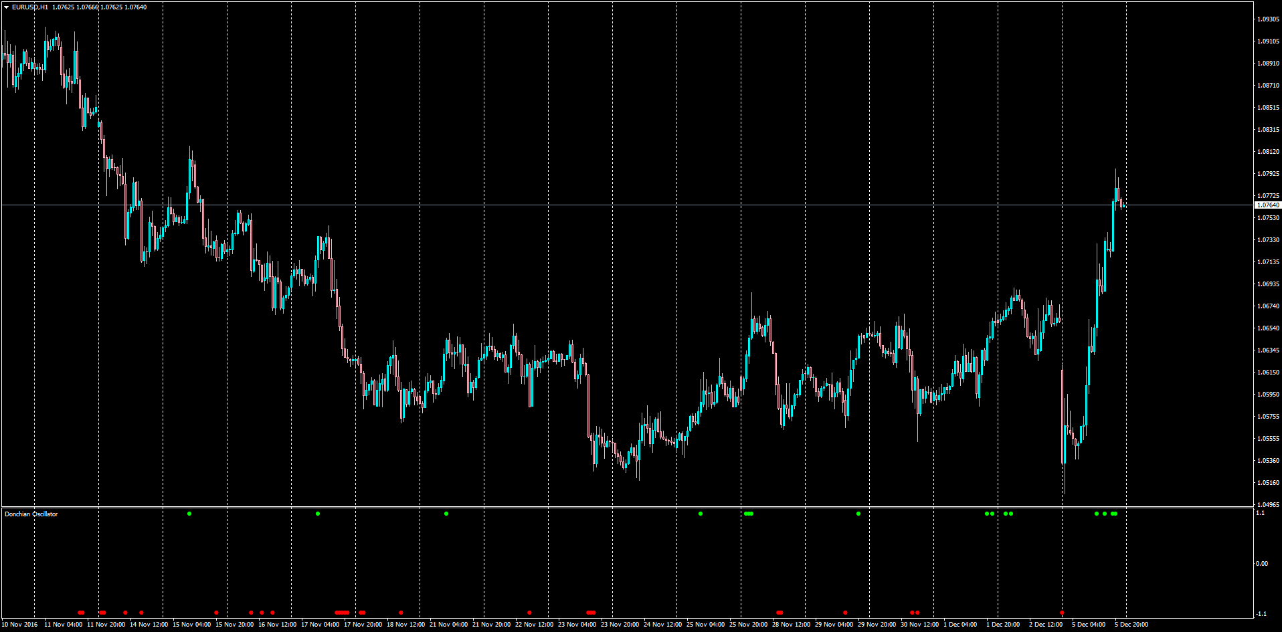Viewport: 1282px width, 632px height.
Task: Click the -1.1 value on oscillator scale
Action: point(1261,614)
